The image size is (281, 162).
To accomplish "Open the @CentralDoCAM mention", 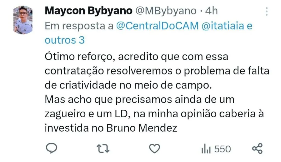I will pos(158,25).
